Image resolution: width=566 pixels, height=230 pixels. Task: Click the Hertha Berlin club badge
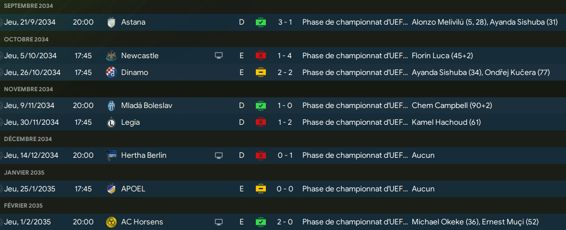111,156
